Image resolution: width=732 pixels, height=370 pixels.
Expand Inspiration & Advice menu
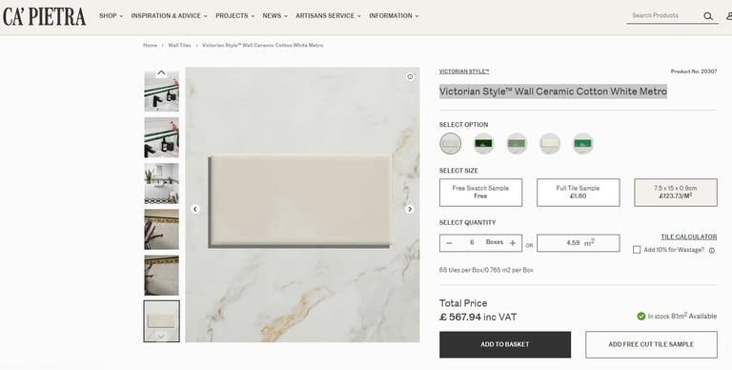pyautogui.click(x=169, y=16)
